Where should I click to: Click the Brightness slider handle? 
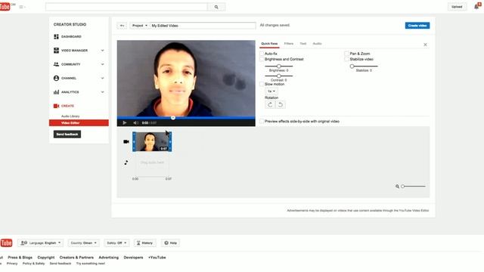(279, 66)
